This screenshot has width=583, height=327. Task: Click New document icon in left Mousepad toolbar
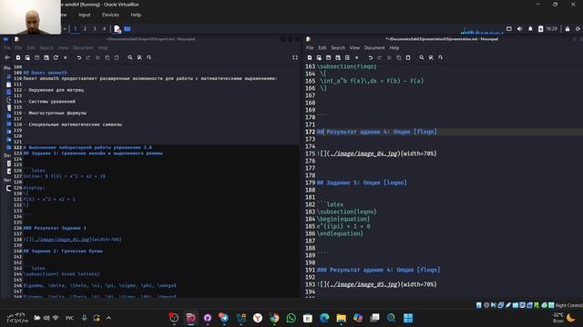tap(18, 57)
